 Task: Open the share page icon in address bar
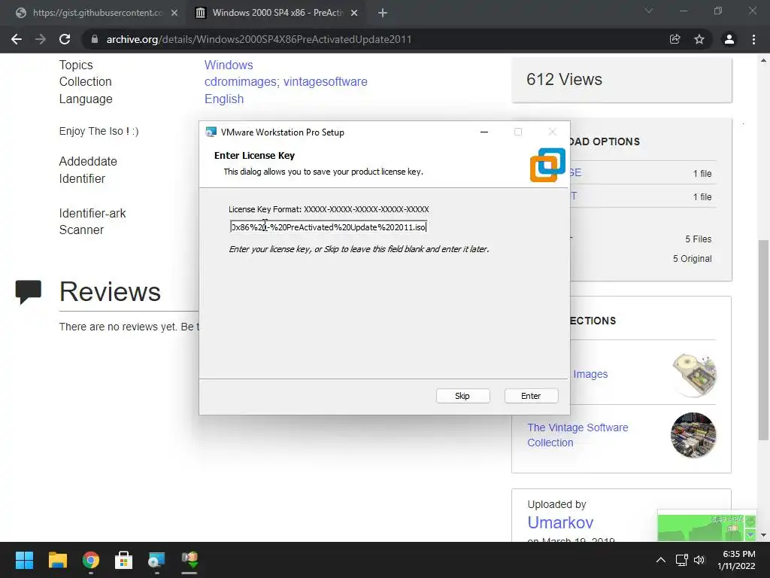point(675,39)
